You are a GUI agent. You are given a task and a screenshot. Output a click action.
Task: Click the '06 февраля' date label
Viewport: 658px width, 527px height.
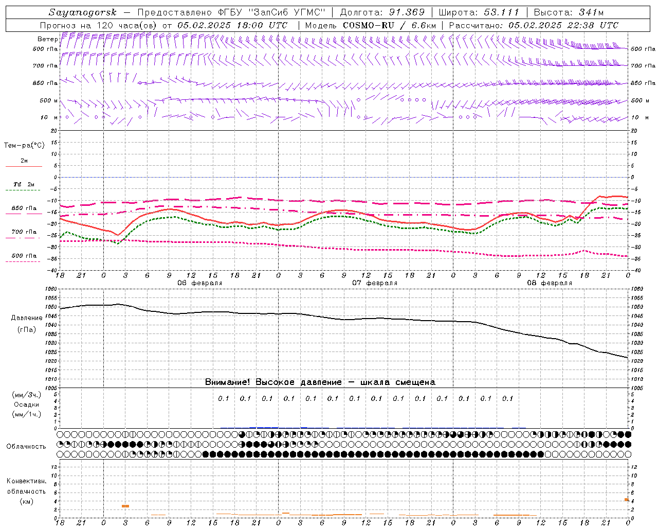pos(199,283)
